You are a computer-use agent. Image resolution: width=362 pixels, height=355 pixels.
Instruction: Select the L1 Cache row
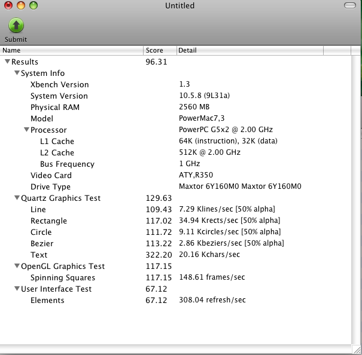tap(175, 141)
